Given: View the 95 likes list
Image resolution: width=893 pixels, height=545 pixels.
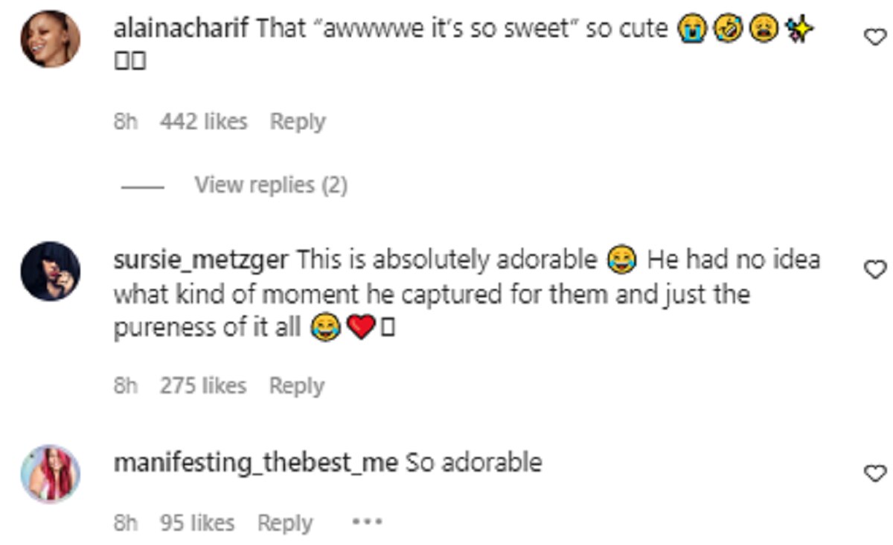Looking at the screenshot, I should [x=197, y=523].
